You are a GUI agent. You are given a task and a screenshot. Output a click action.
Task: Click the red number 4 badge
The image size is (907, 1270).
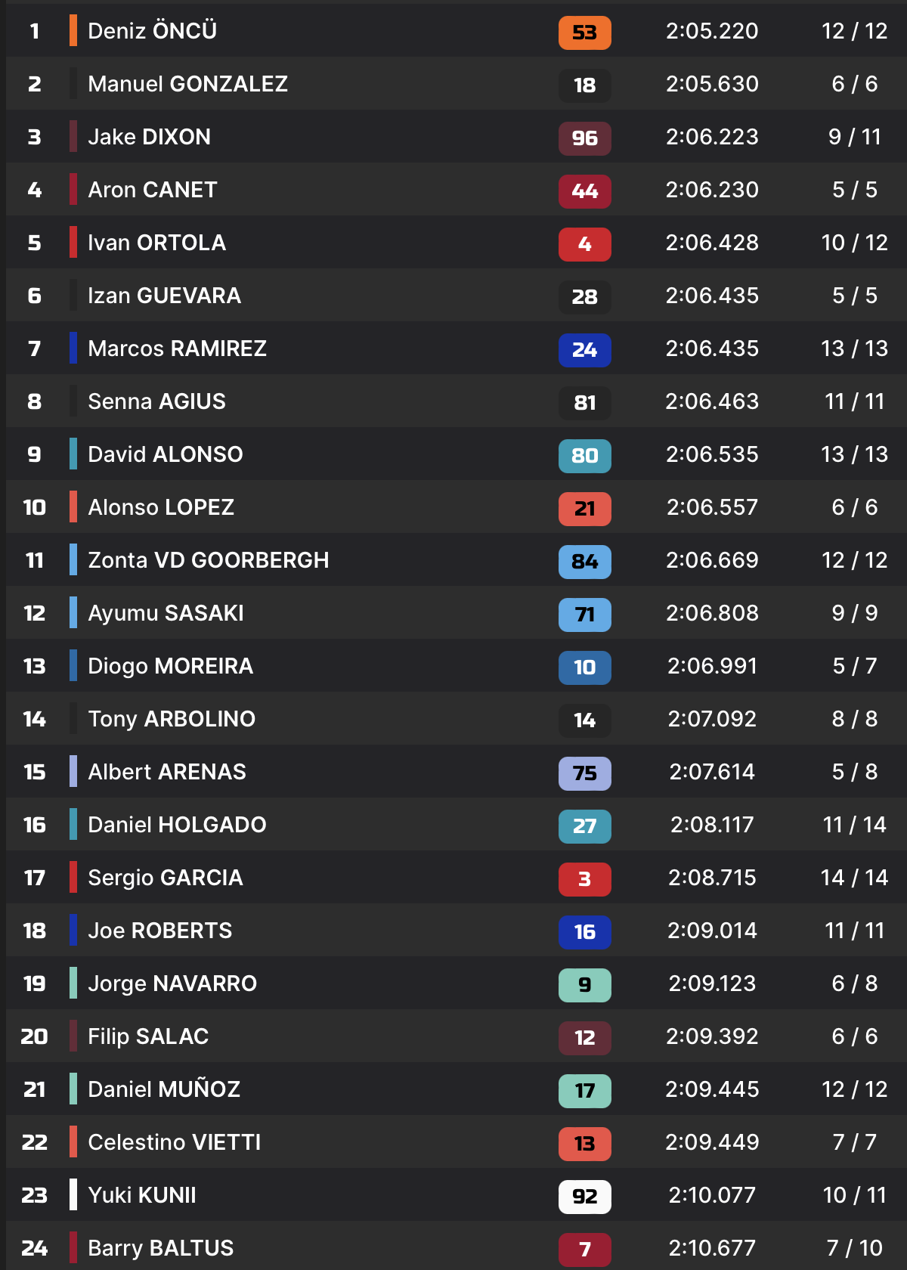584,244
